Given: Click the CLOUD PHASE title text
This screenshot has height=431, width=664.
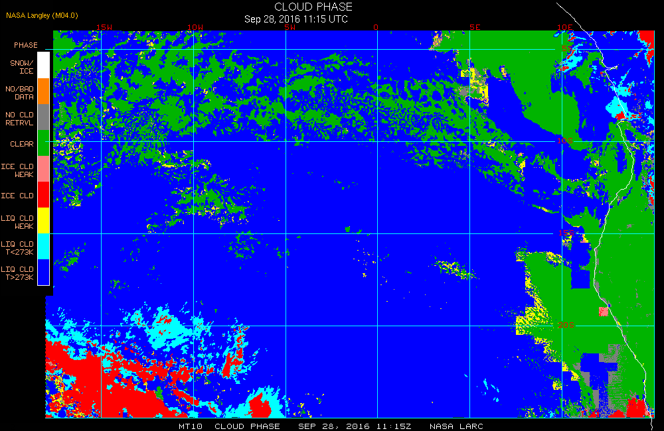Looking at the screenshot, I should point(313,7).
